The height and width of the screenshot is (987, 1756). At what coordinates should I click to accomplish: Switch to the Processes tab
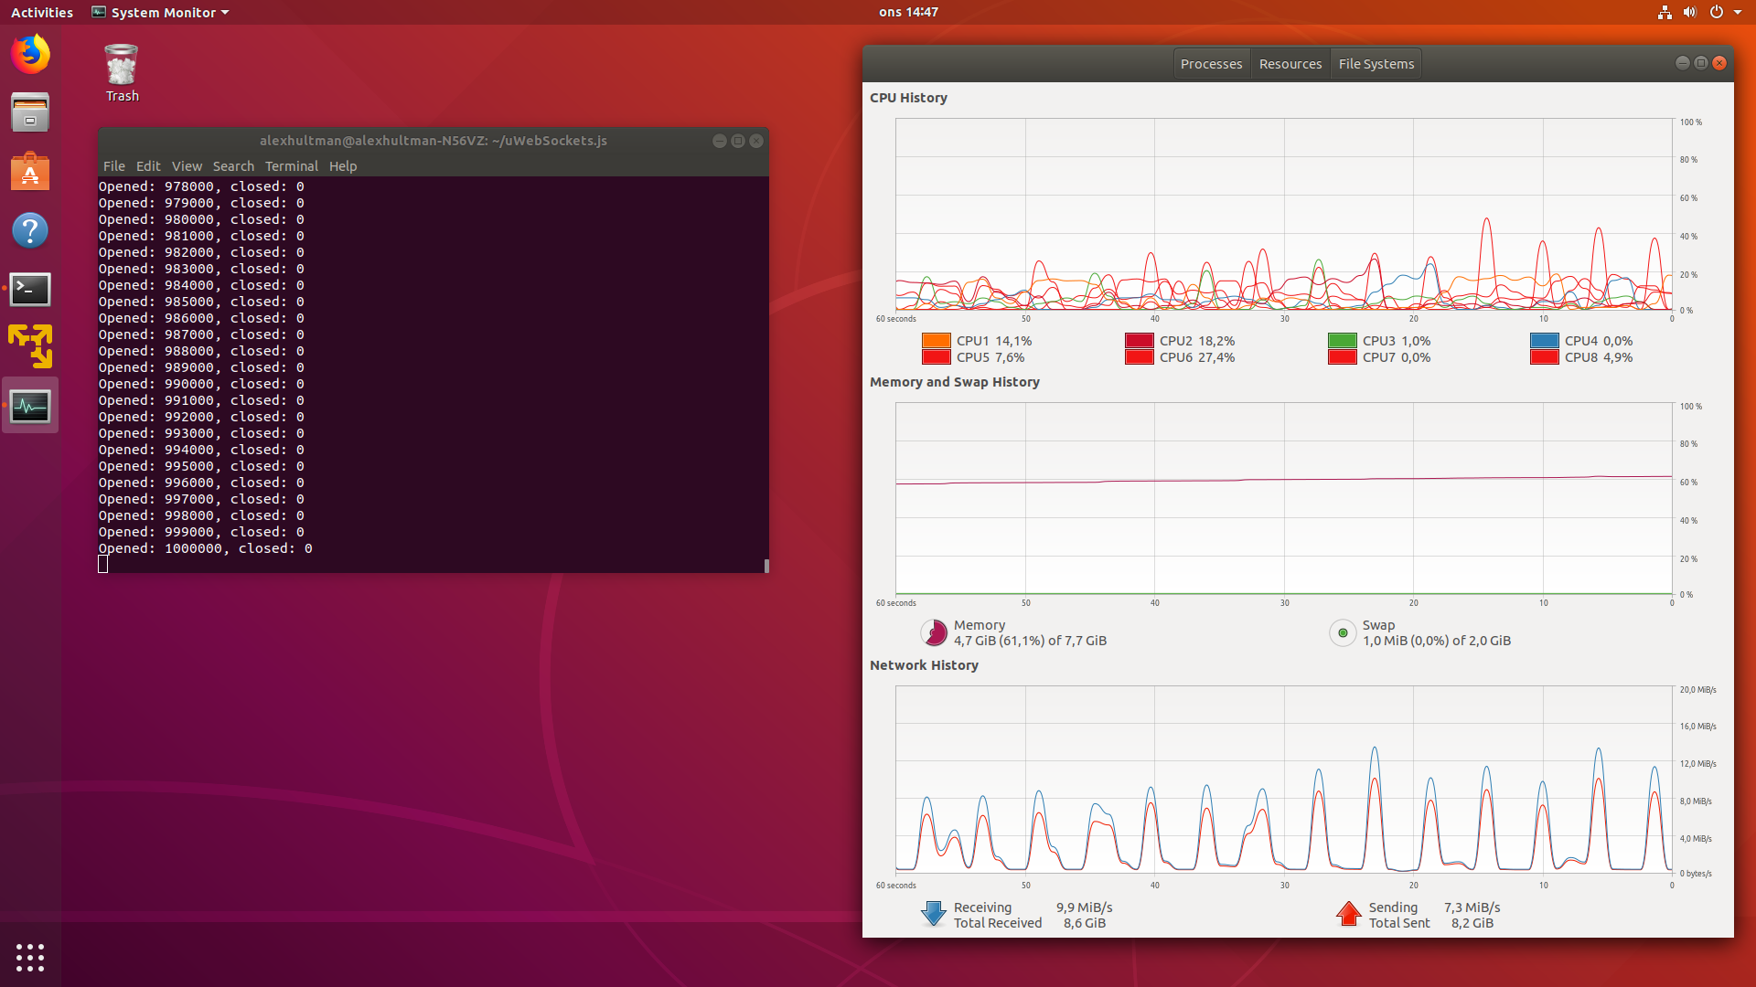[x=1211, y=64]
